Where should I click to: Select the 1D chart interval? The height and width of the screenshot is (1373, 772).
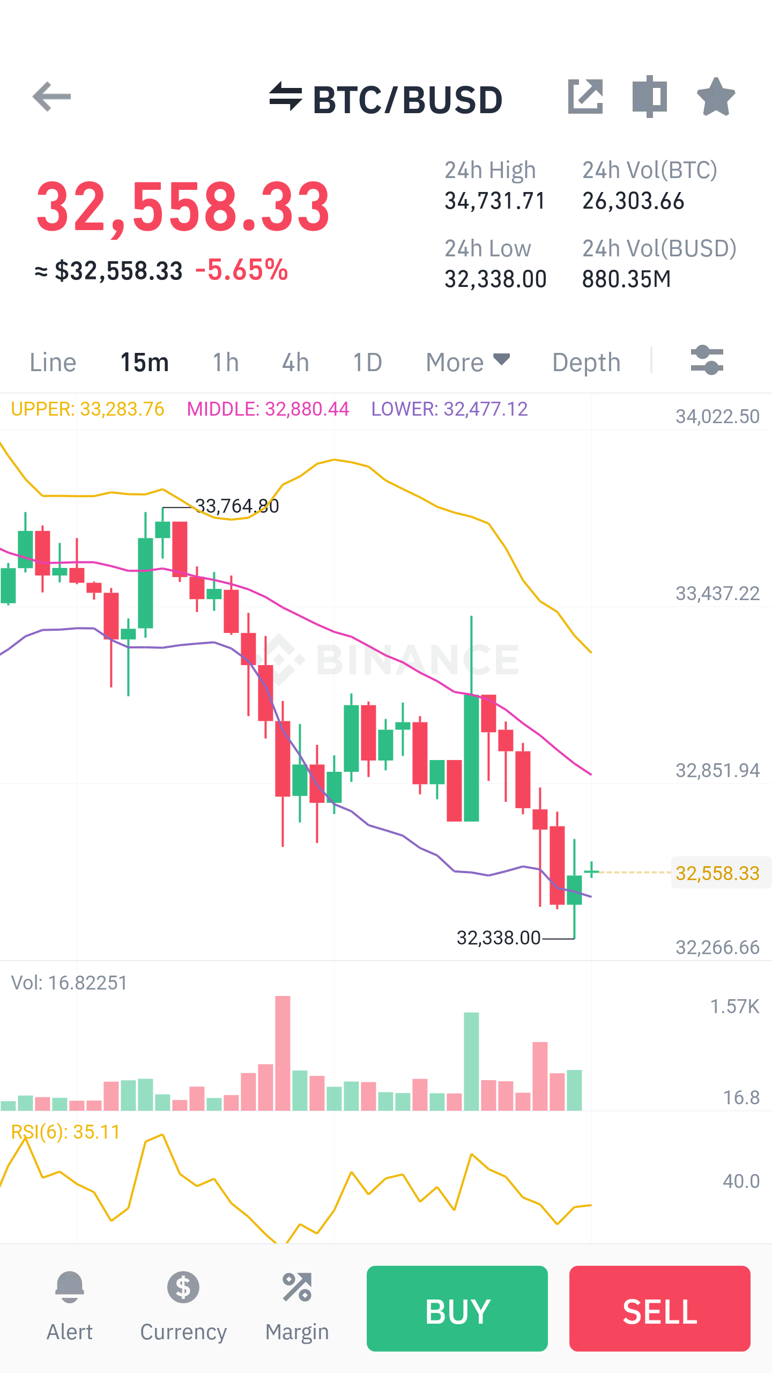coord(368,362)
